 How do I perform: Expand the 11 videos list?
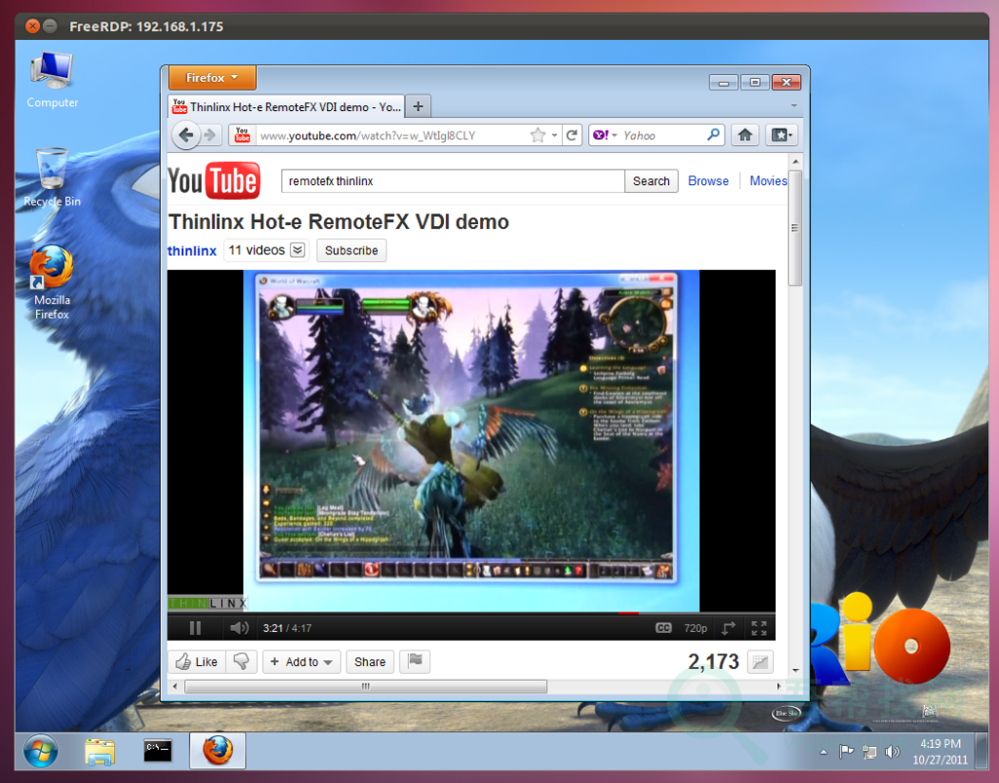click(x=298, y=251)
